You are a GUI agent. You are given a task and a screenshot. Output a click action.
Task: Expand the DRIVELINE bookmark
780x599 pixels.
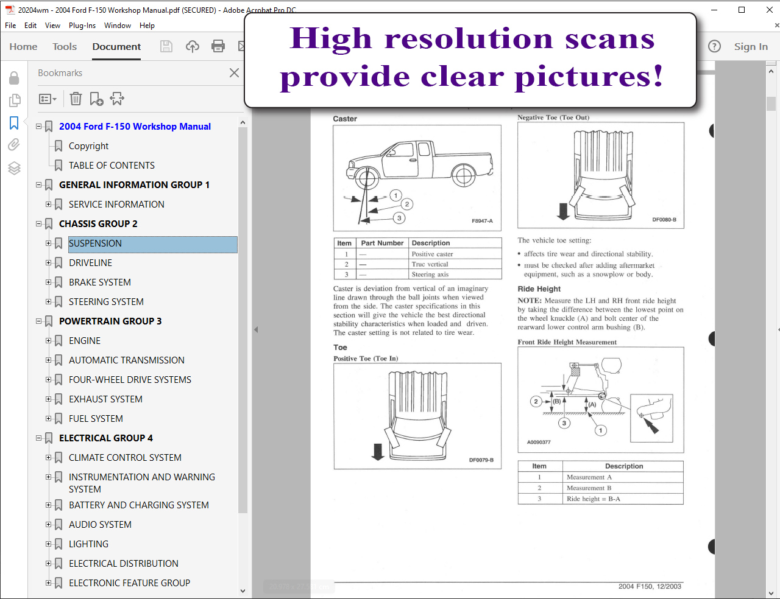tap(49, 263)
